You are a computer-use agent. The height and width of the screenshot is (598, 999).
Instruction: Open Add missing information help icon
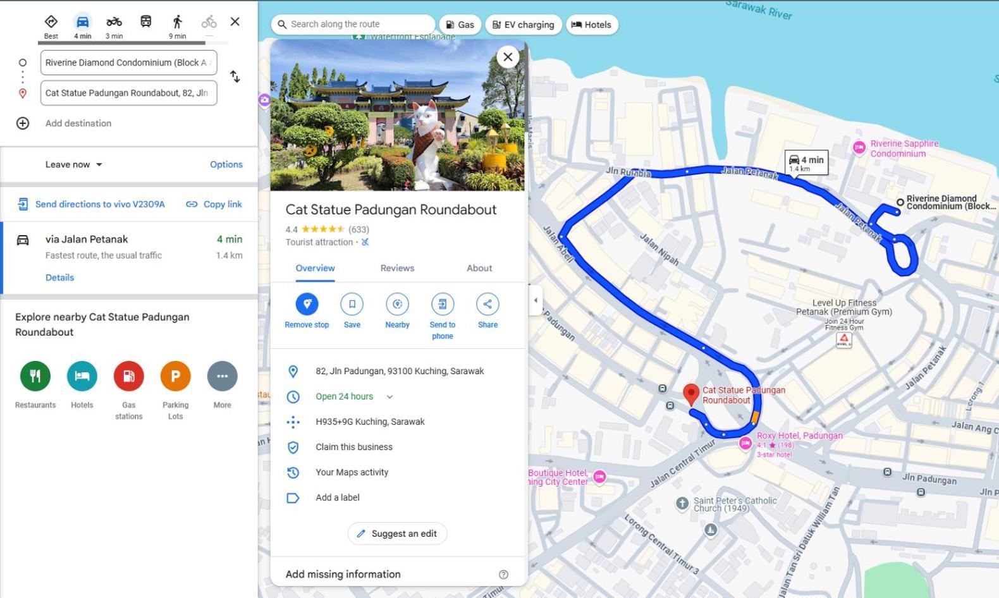tap(503, 575)
